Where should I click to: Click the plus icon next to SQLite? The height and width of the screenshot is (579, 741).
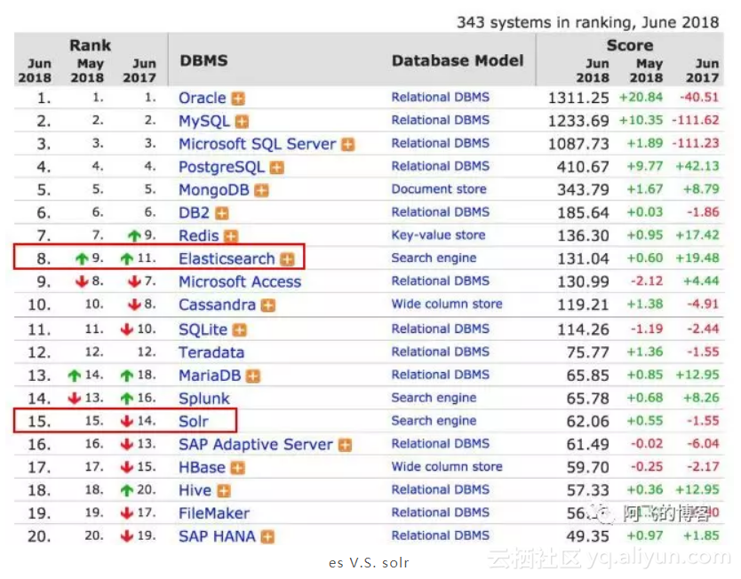[240, 330]
